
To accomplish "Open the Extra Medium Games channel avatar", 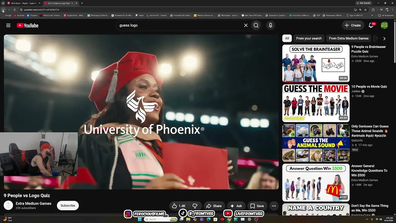I will 8,205.
